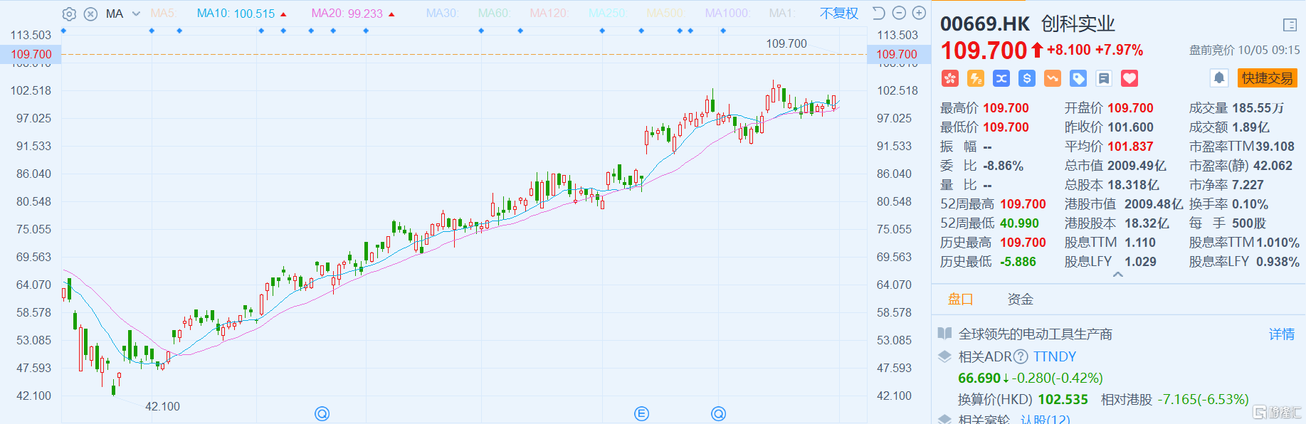Image resolution: width=1306 pixels, height=424 pixels.
Task: Click the Hong Kong flower market icon
Action: (x=950, y=78)
